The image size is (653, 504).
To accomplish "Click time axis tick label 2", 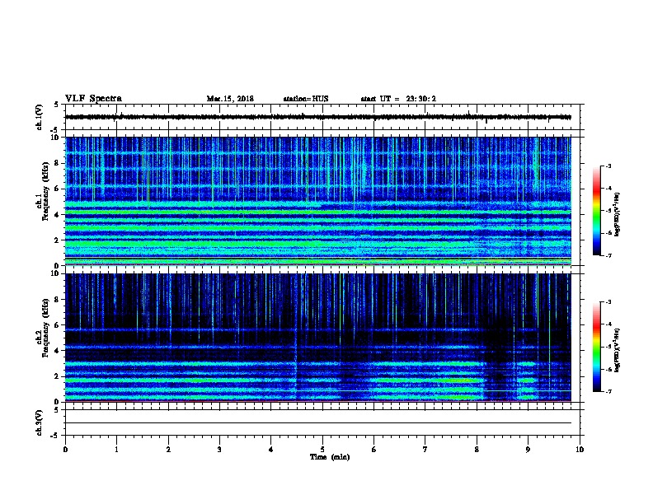I will click(x=168, y=450).
